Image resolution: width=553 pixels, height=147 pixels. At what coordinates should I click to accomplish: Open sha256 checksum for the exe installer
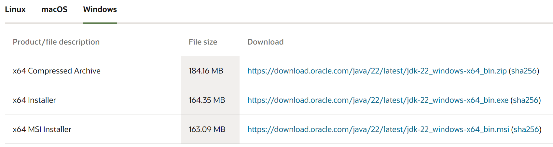pyautogui.click(x=526, y=100)
